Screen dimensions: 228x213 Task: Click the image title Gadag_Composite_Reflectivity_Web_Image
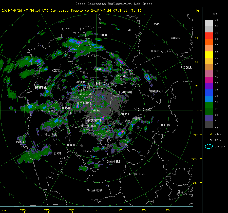114,4
